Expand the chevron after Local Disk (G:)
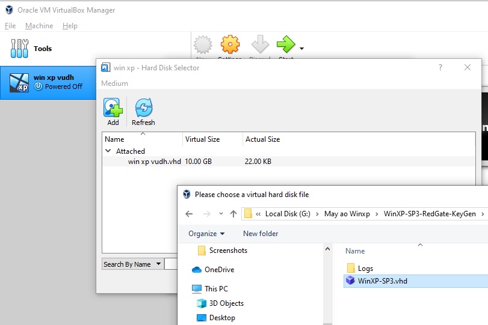The image size is (488, 325). tap(317, 214)
